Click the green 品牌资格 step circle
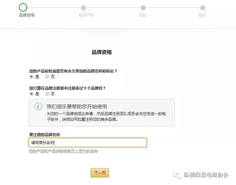The width and height of the screenshot is (236, 185). [x=23, y=7]
